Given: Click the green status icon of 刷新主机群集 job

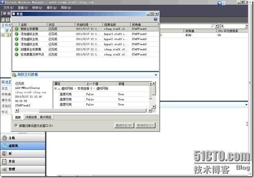Looking at the screenshot, I should point(16,29).
